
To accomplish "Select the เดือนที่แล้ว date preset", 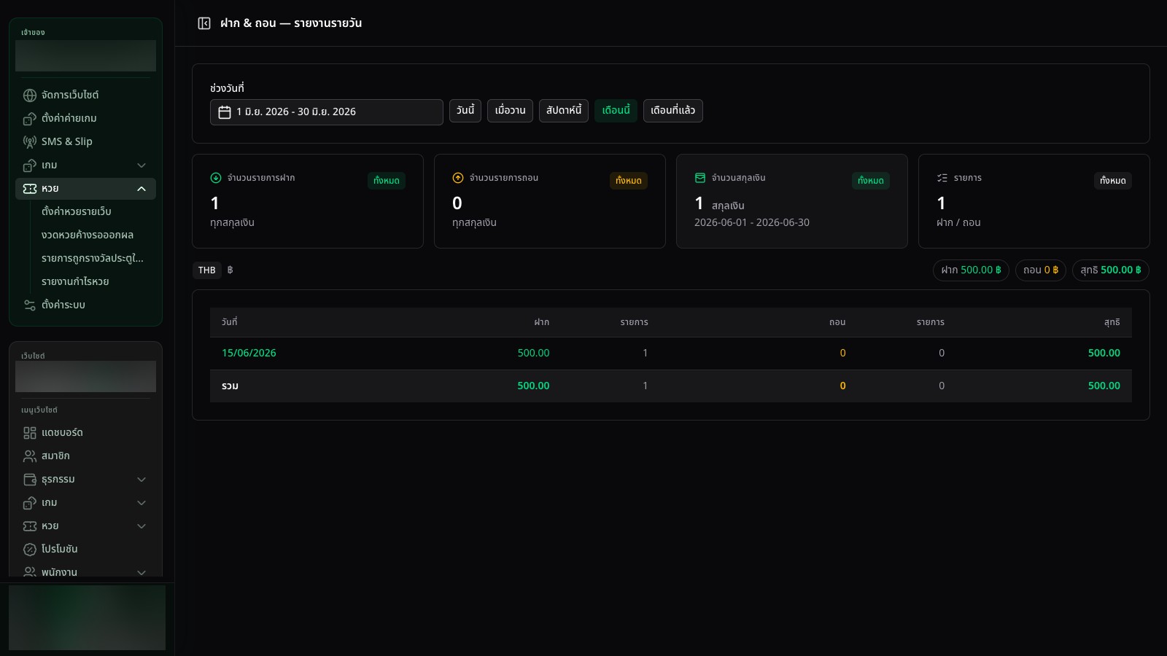I will pos(672,111).
